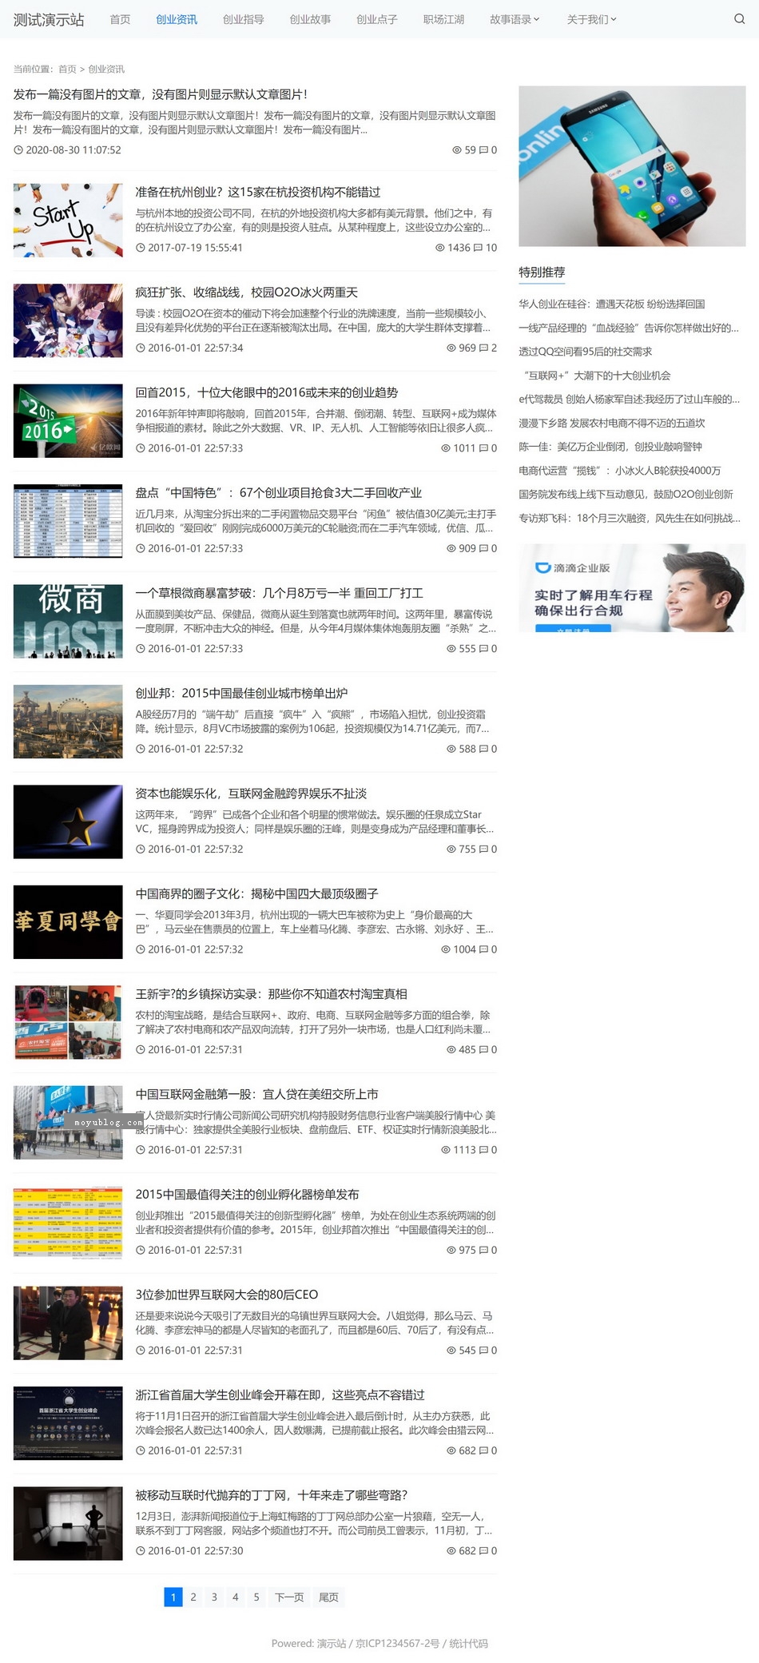This screenshot has width=759, height=1663.
Task: Click view count eye icon showing 1436
Action: click(440, 248)
